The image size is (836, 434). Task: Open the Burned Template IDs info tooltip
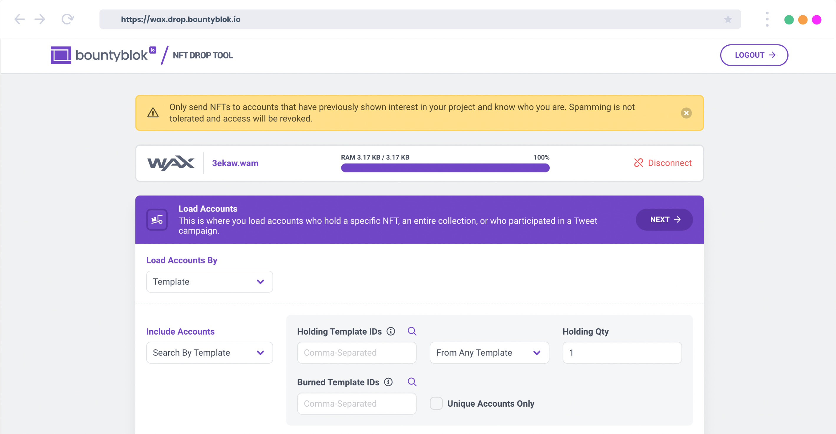pos(388,382)
